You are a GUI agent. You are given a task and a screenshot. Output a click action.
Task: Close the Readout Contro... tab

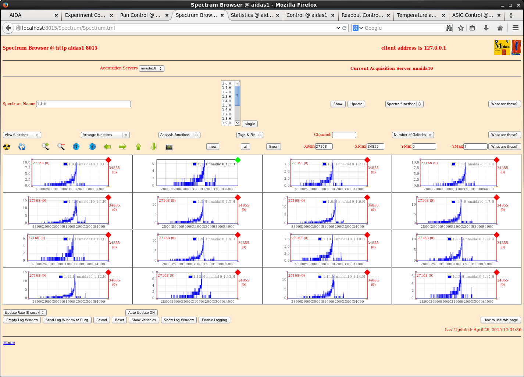click(388, 15)
